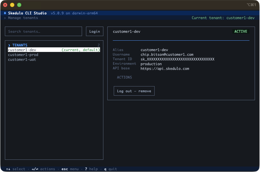
Task: Click the Log out – remove button
Action: [x=134, y=91]
